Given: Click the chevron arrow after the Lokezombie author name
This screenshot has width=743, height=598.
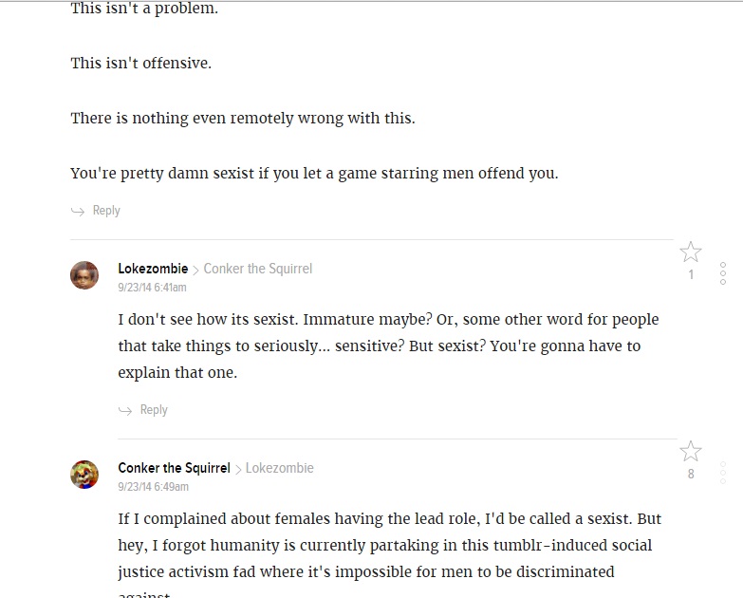Looking at the screenshot, I should (195, 270).
